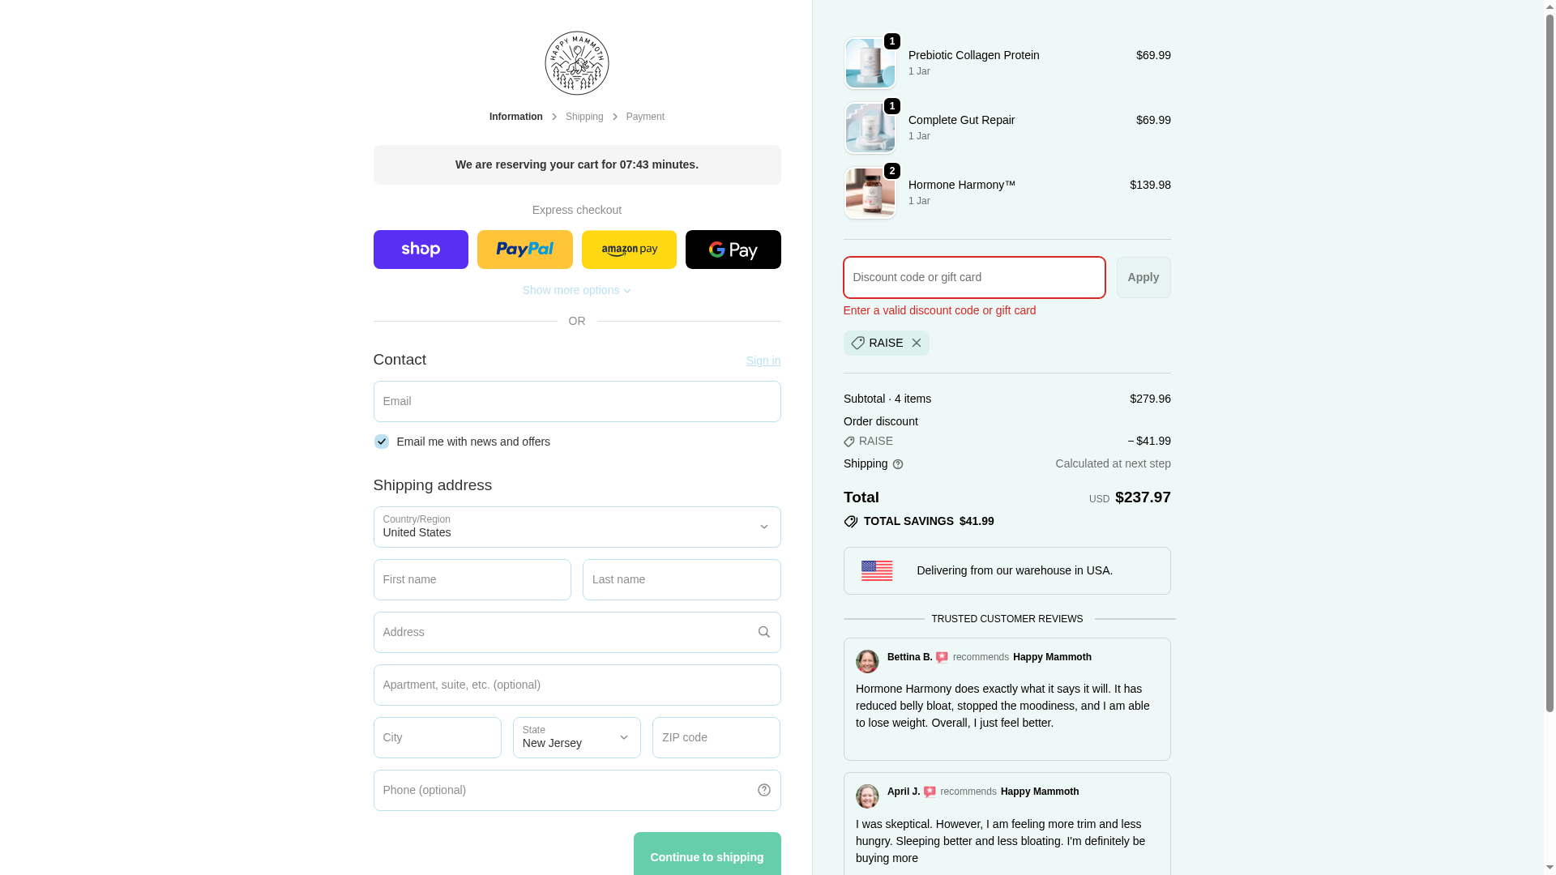This screenshot has height=875, width=1556.
Task: Click the phone field help icon
Action: [763, 790]
